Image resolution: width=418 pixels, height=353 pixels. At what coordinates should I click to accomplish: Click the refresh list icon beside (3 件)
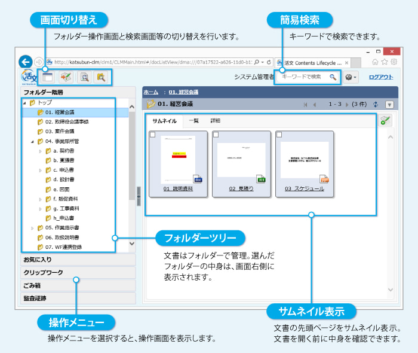pyautogui.click(x=376, y=104)
